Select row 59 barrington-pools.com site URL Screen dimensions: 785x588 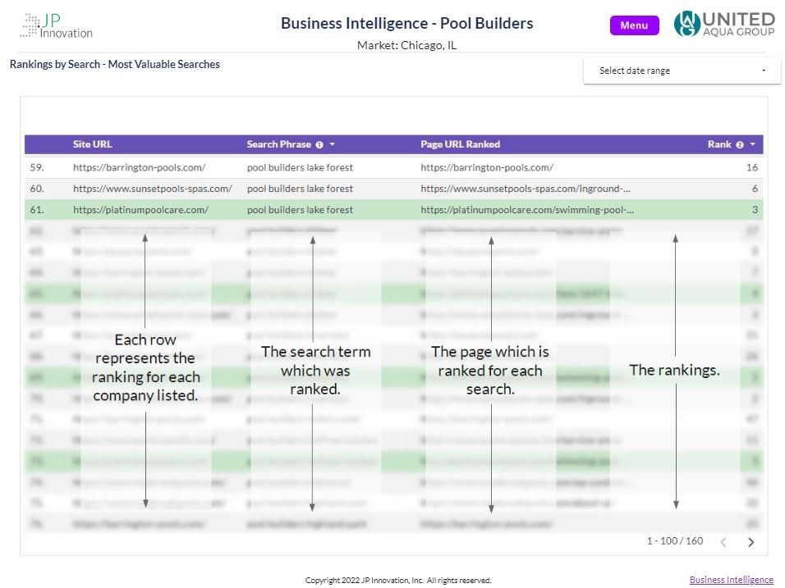click(x=139, y=167)
